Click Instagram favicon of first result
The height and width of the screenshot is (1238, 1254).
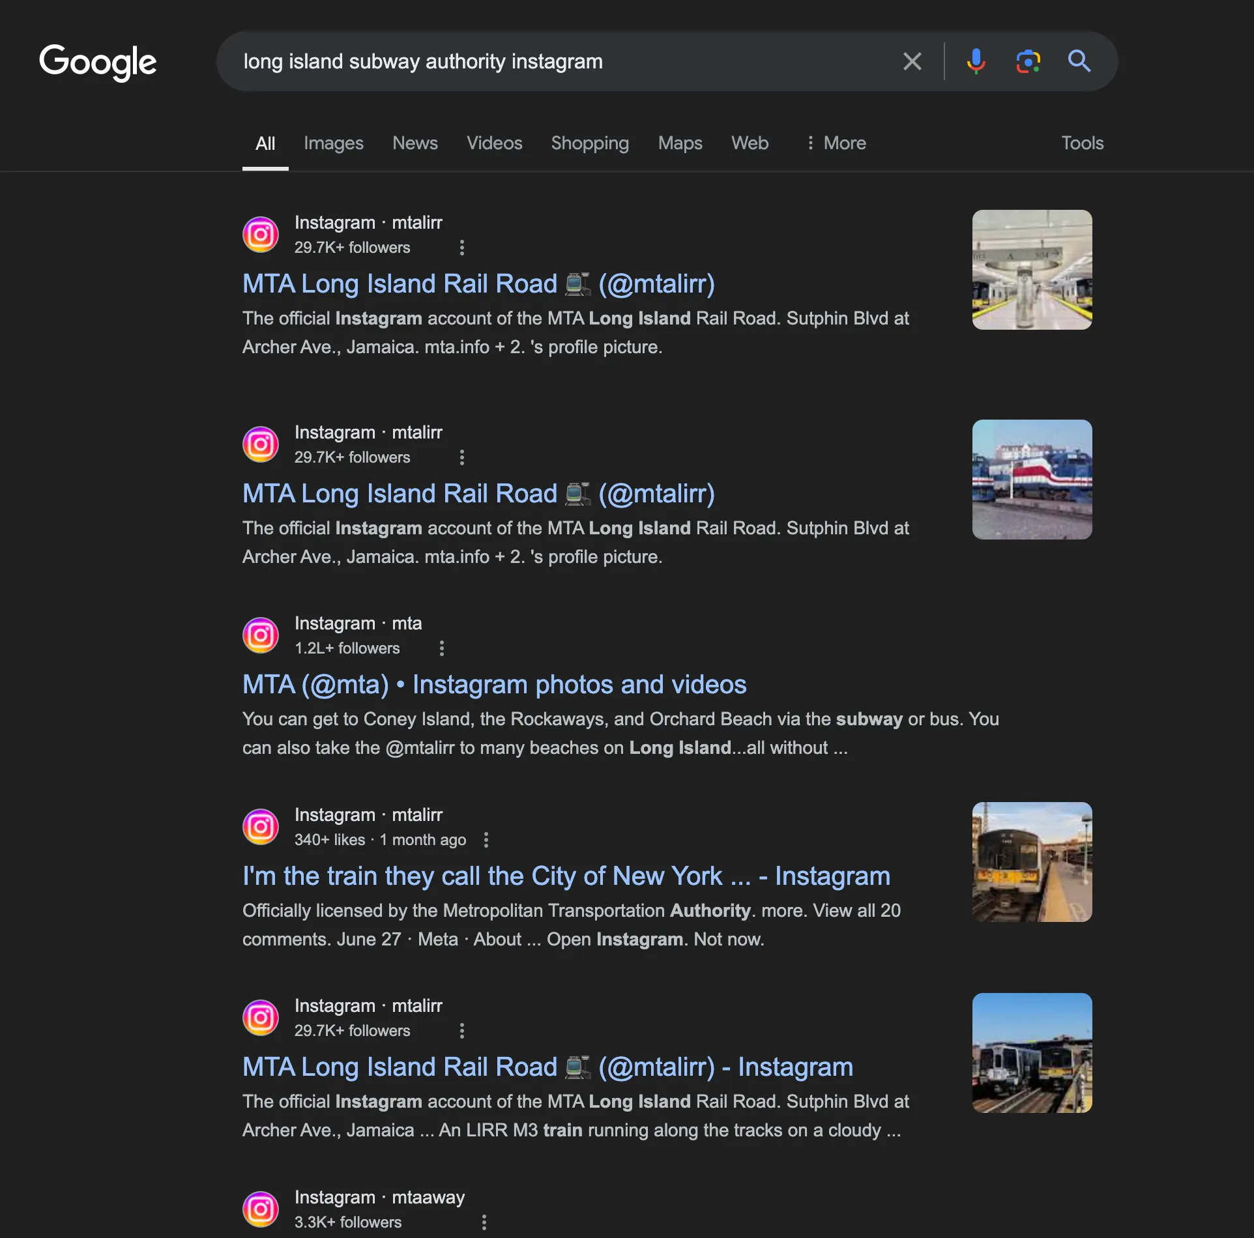(261, 235)
